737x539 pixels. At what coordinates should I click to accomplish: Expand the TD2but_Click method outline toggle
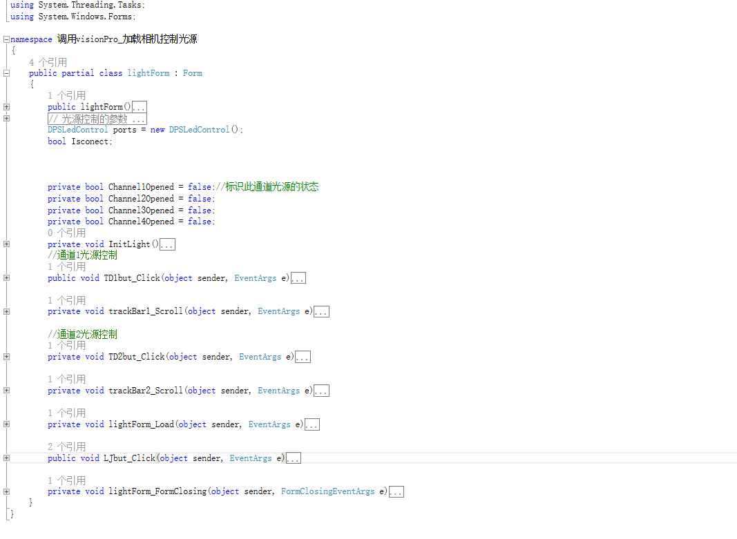(x=7, y=357)
